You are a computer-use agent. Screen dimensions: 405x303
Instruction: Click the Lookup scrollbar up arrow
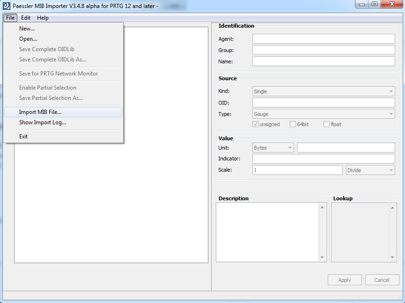click(x=393, y=208)
